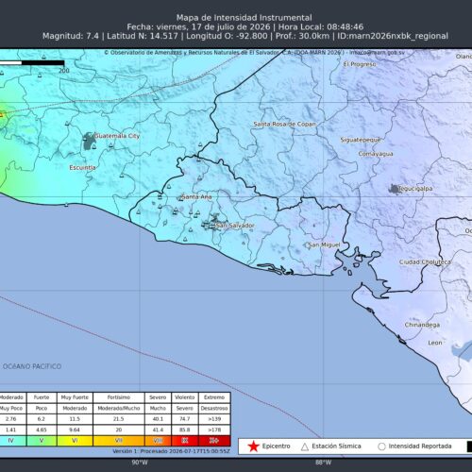Screen dimensions: 472x472
Task: Click the red Epicentro star in the legend
Action: click(x=253, y=447)
